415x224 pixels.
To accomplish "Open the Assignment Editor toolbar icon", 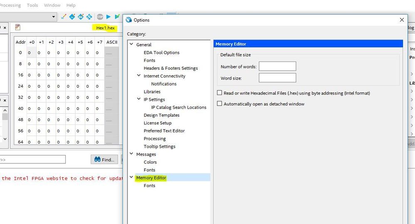I will pyautogui.click(x=72, y=17).
